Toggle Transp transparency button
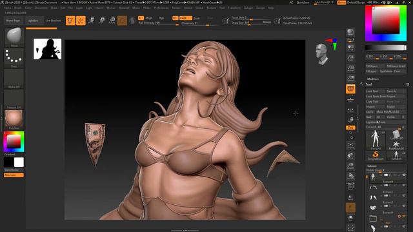 click(350, 197)
